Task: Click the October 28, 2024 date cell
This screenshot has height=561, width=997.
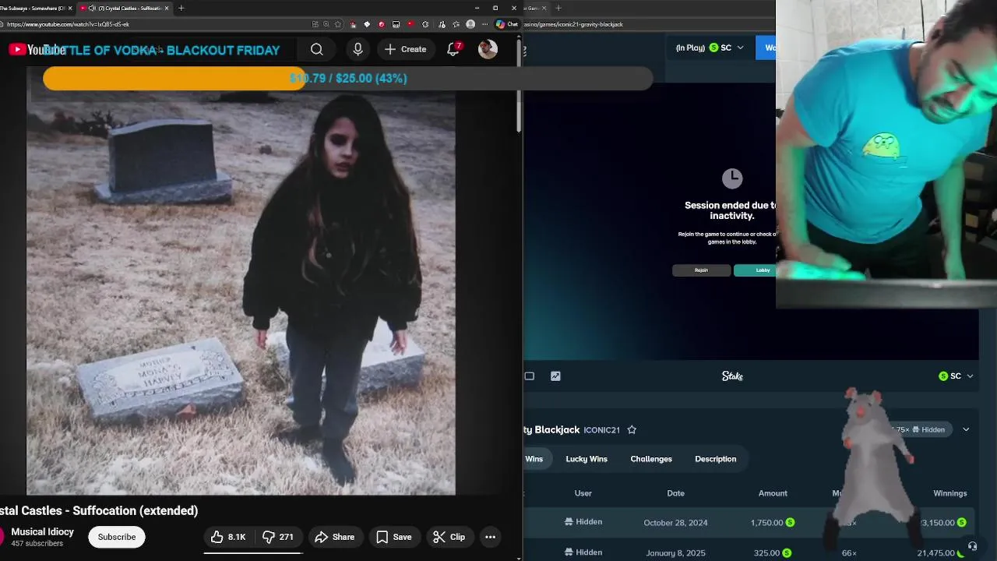Action: [675, 523]
